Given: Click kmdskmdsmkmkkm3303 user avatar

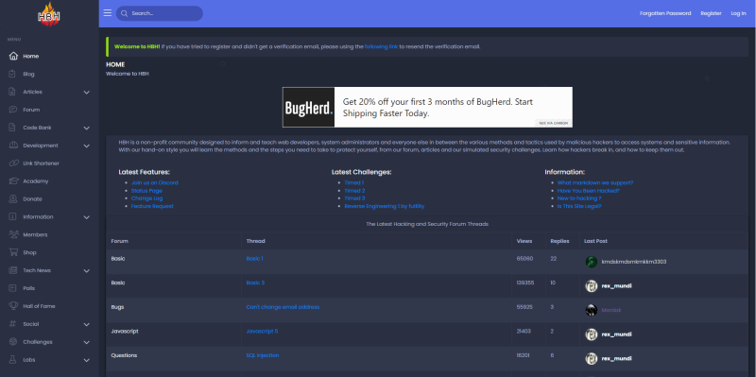Looking at the screenshot, I should click(592, 262).
